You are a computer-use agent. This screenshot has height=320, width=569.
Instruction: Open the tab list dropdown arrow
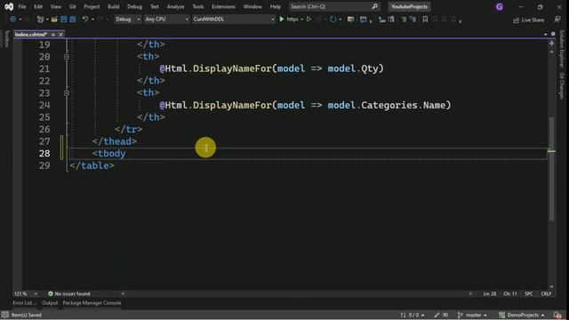tap(545, 34)
